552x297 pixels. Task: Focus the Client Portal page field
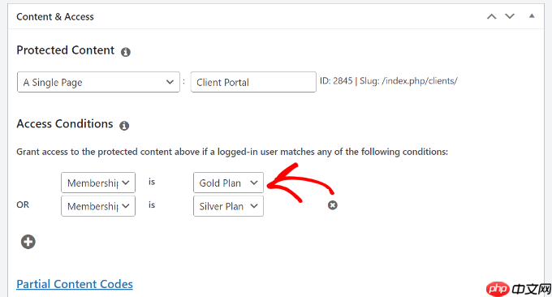coord(253,82)
